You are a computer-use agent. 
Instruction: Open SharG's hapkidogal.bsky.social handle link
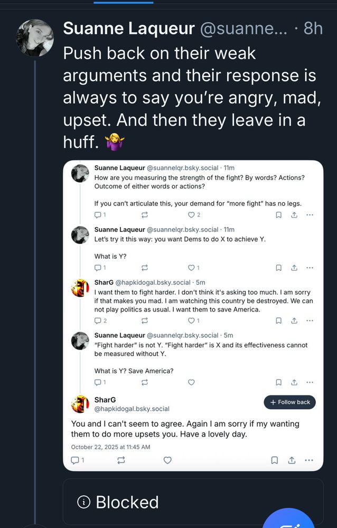132,409
